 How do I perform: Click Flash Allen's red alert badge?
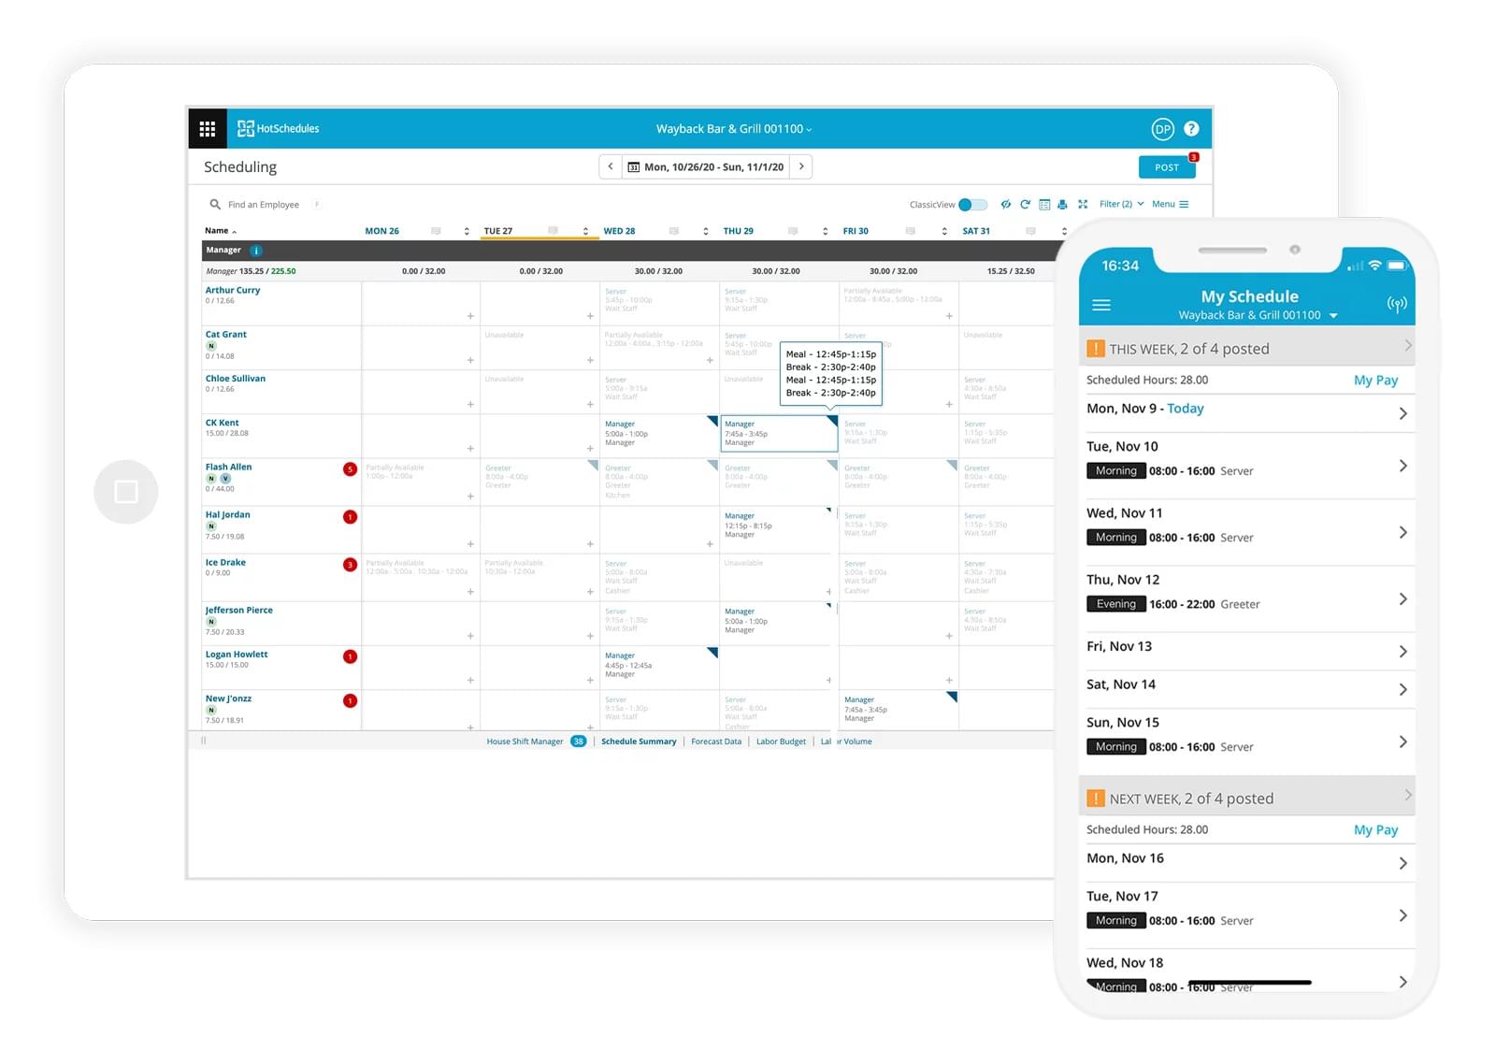pos(350,469)
